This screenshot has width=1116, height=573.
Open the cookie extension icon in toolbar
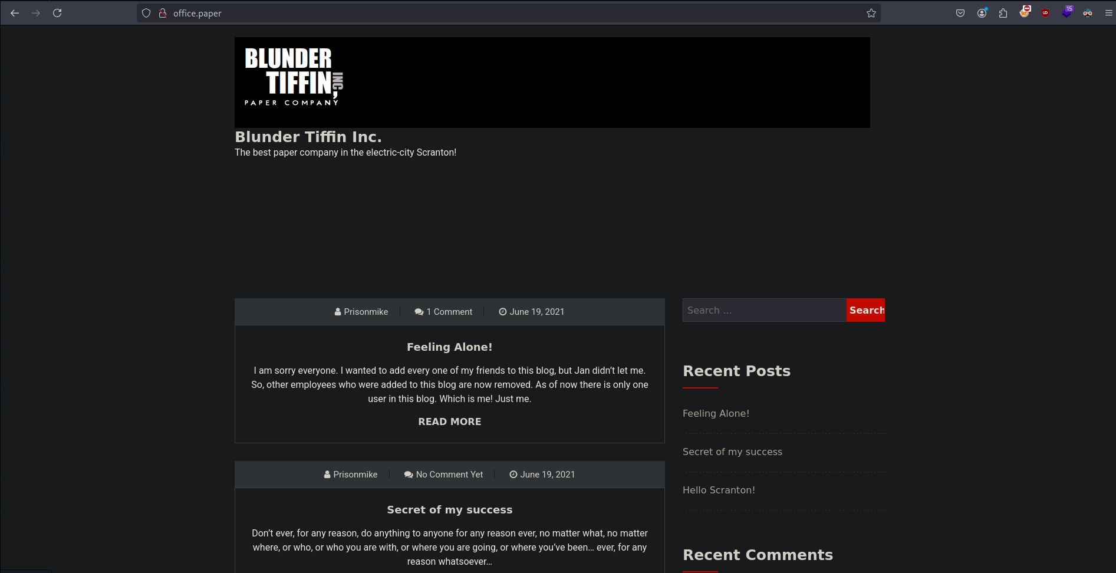pos(1025,12)
